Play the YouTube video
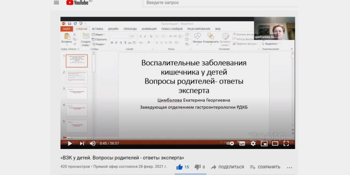 pyautogui.click(x=70, y=144)
